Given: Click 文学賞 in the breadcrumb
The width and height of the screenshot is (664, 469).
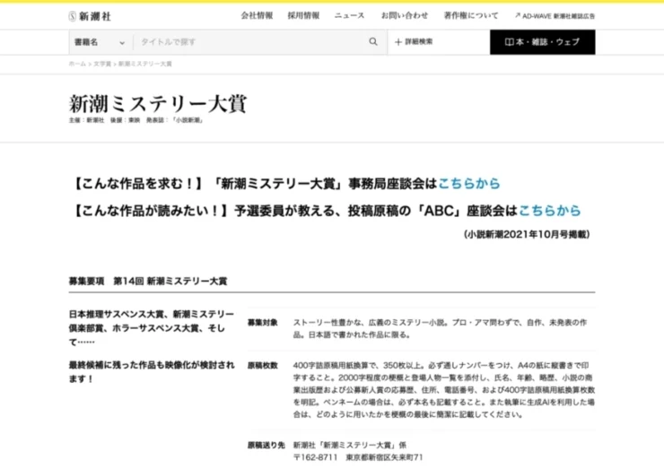Looking at the screenshot, I should point(102,64).
